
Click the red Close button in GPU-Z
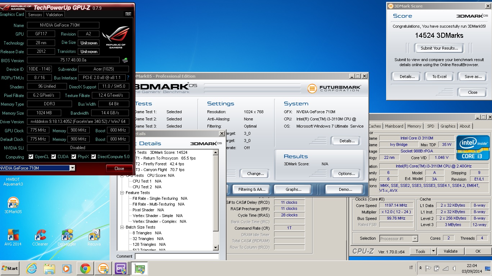tap(119, 168)
